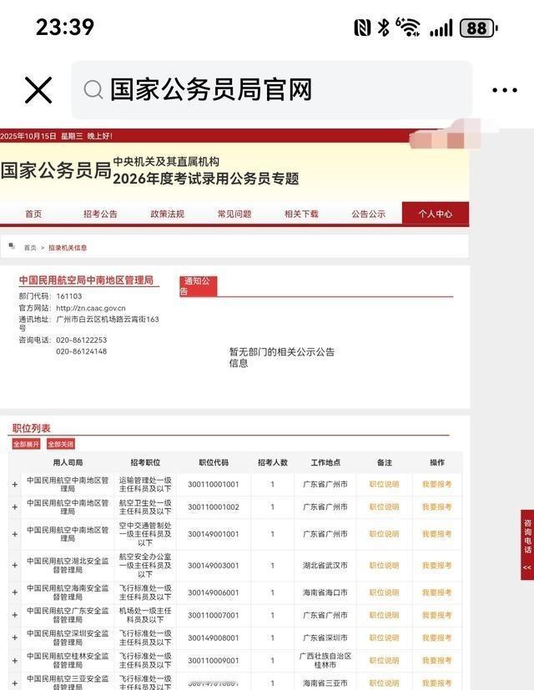Select the 通知公告 red tab

click(x=198, y=286)
